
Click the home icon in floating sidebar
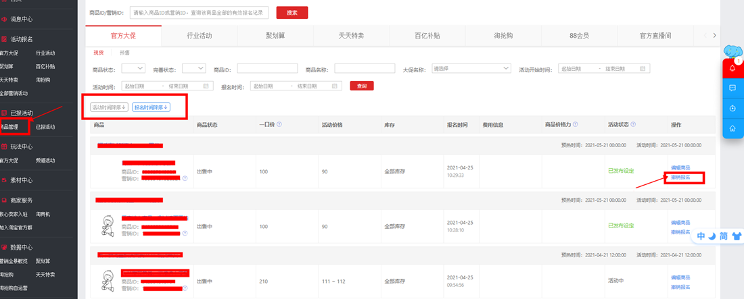733,129
